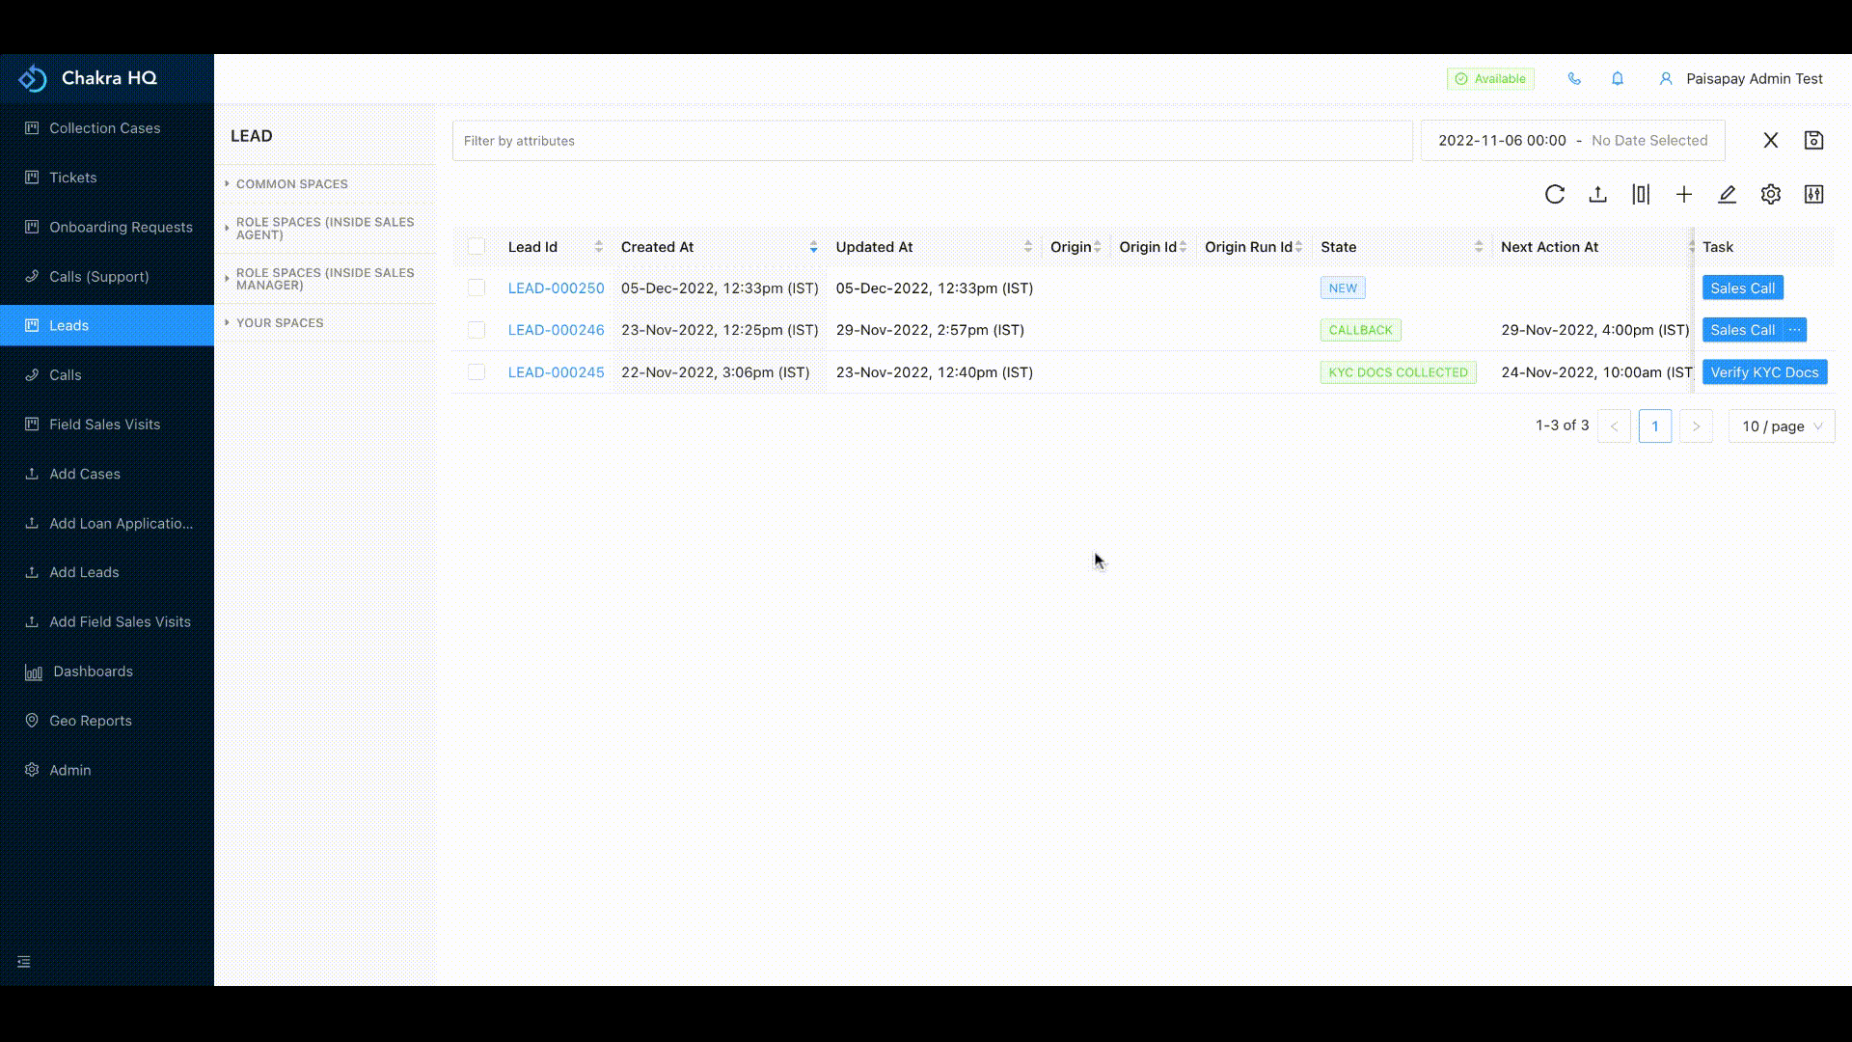1852x1042 pixels.
Task: Open Field Sales Visits in the sidebar
Action: [104, 425]
